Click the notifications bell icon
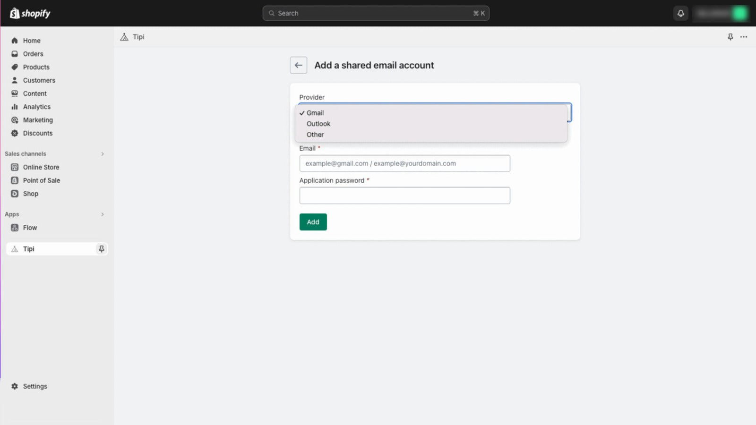The image size is (756, 425). pyautogui.click(x=680, y=13)
